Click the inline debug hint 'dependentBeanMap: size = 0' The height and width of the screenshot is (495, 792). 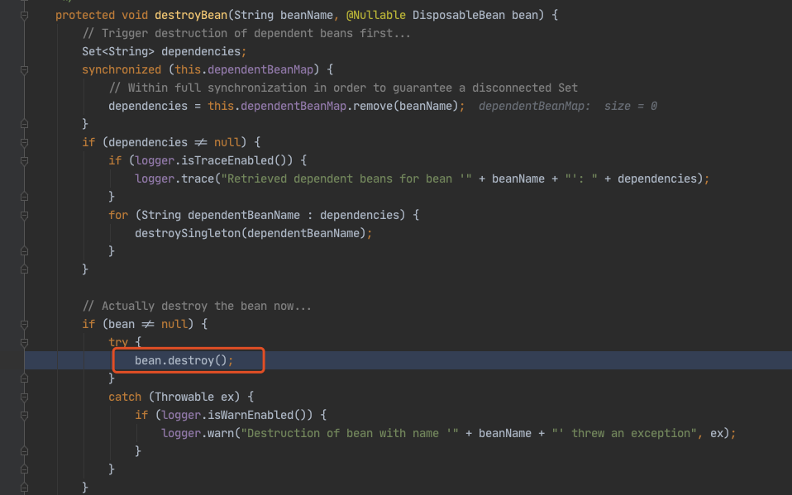point(568,106)
